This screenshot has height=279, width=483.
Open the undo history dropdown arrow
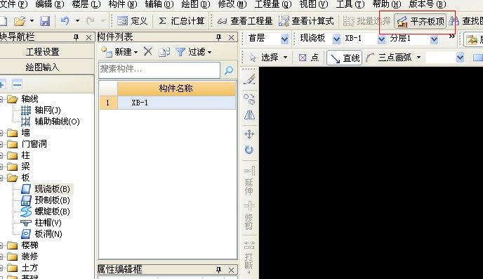77,21
